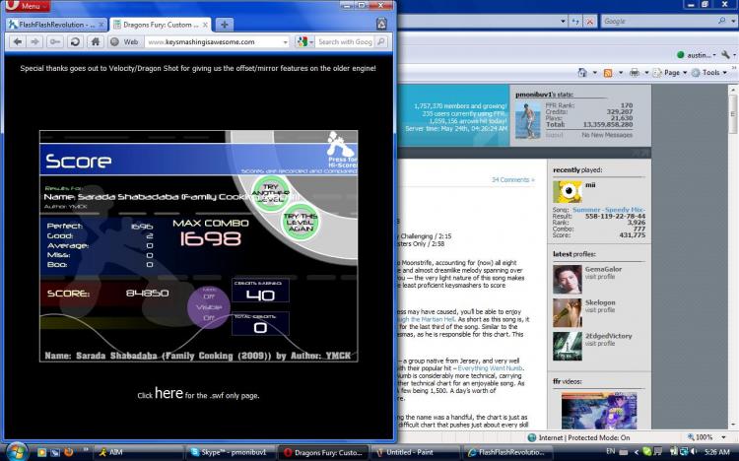Open Opera's password wand key icon

pos(54,42)
